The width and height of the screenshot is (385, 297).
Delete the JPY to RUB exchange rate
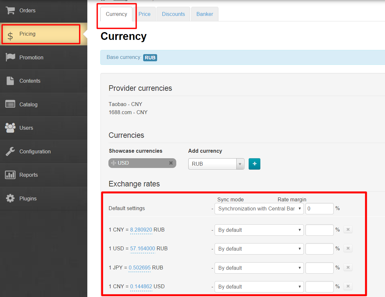point(348,267)
